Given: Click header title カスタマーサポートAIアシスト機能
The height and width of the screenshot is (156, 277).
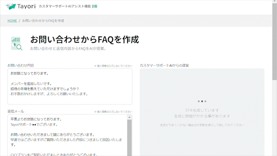Looking at the screenshot, I should click(x=64, y=6).
